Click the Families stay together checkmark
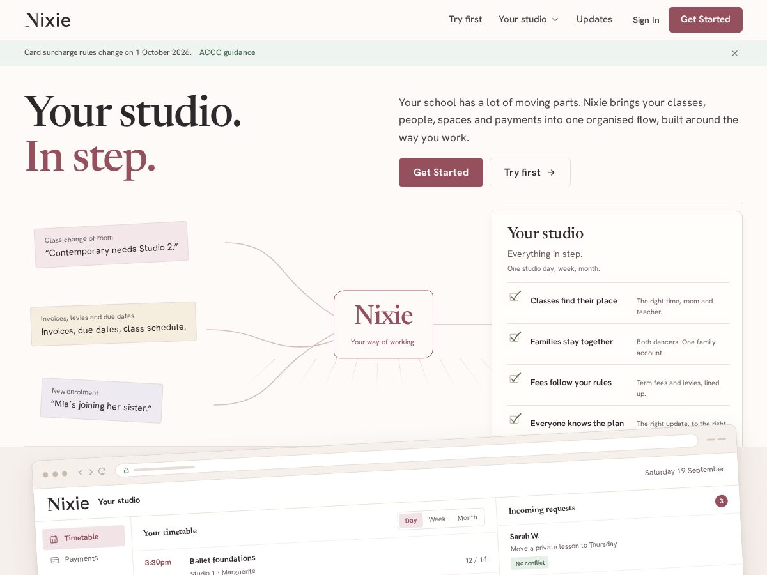 pos(515,337)
